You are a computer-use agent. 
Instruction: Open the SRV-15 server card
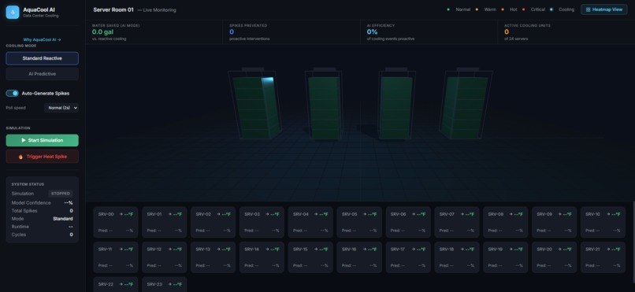coord(310,257)
